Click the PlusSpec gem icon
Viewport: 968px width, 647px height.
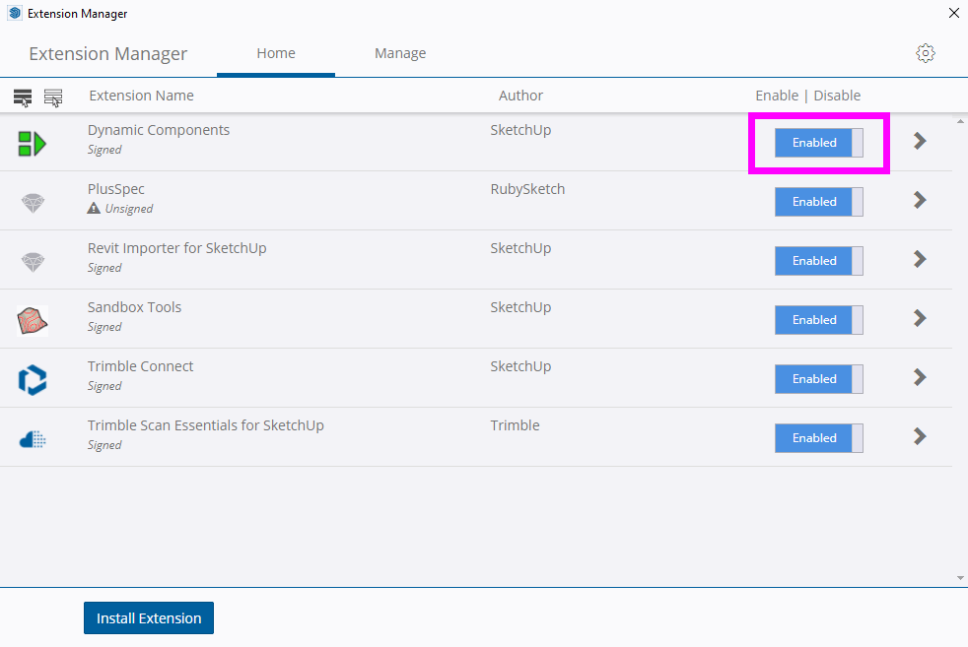pos(33,203)
